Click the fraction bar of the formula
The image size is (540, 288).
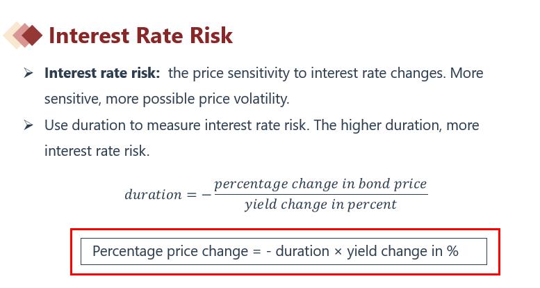321,195
